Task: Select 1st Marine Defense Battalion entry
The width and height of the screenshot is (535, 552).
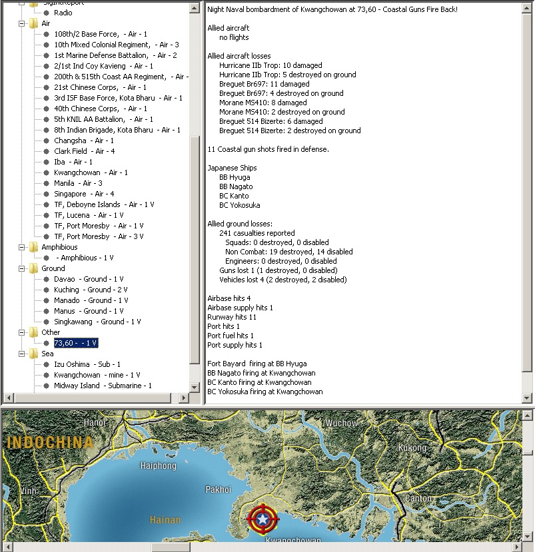Action: coord(115,55)
